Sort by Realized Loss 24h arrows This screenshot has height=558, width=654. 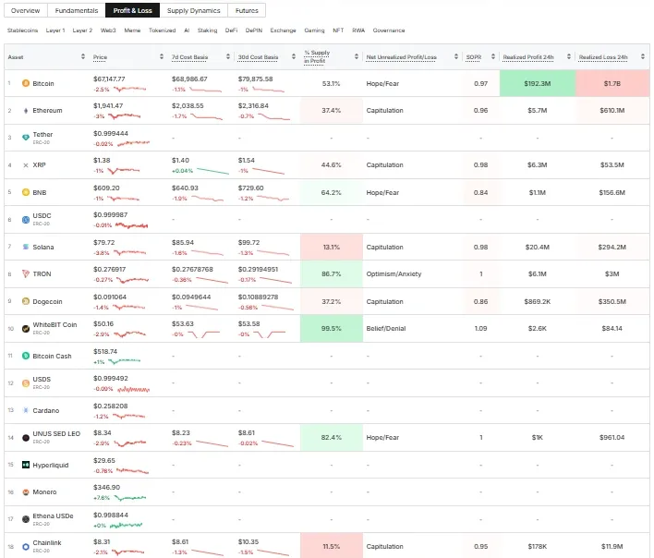point(642,56)
